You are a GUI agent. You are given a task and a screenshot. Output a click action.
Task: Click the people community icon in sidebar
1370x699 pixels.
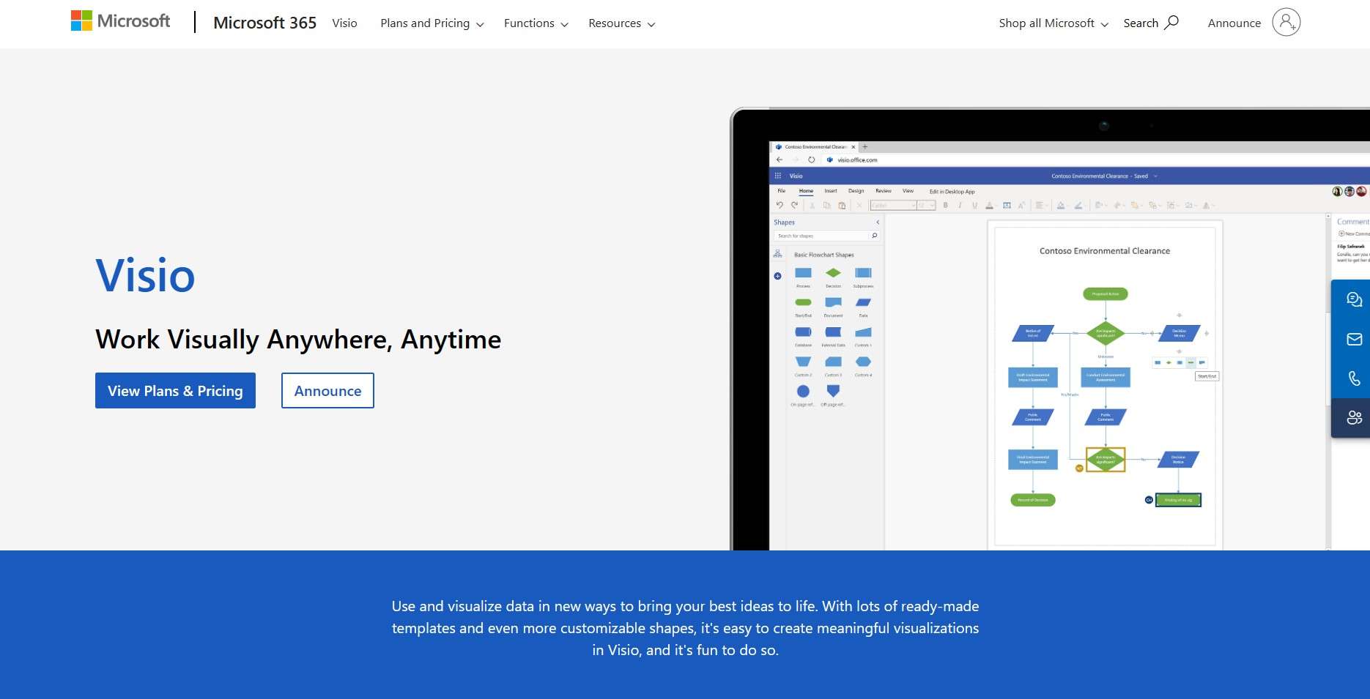pyautogui.click(x=1354, y=418)
